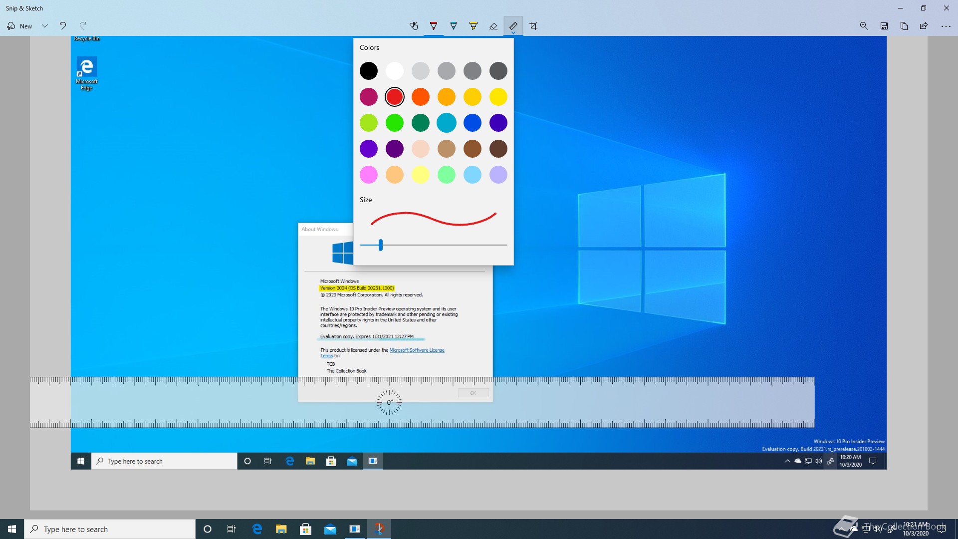Screen dimensions: 958x539
Task: Select the Touch Writing tool
Action: click(x=414, y=26)
